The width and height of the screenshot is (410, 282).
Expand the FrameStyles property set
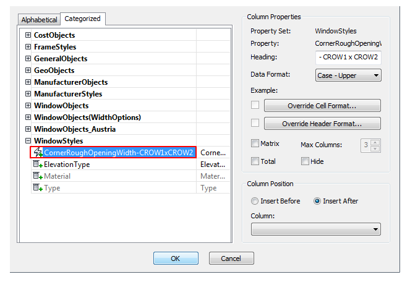coord(28,46)
